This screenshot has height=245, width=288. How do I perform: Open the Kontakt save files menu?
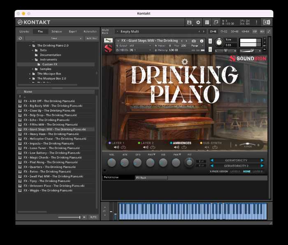coord(189,22)
